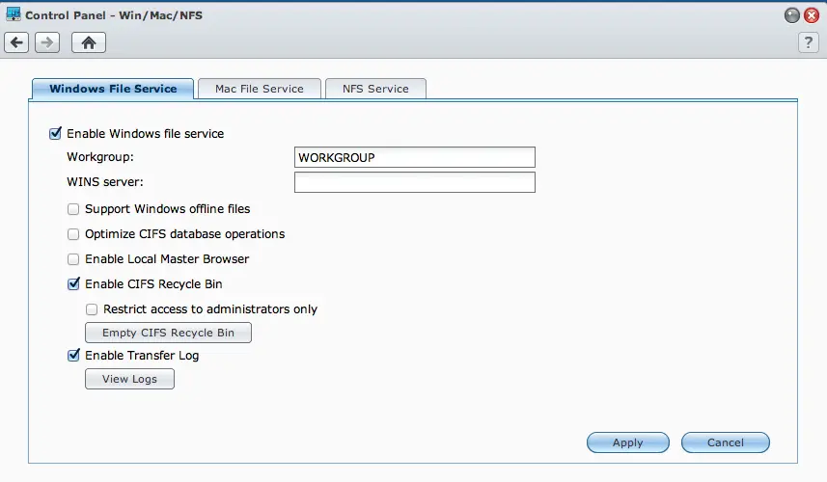Focus the WINS server input field
The image size is (827, 482).
pos(414,182)
